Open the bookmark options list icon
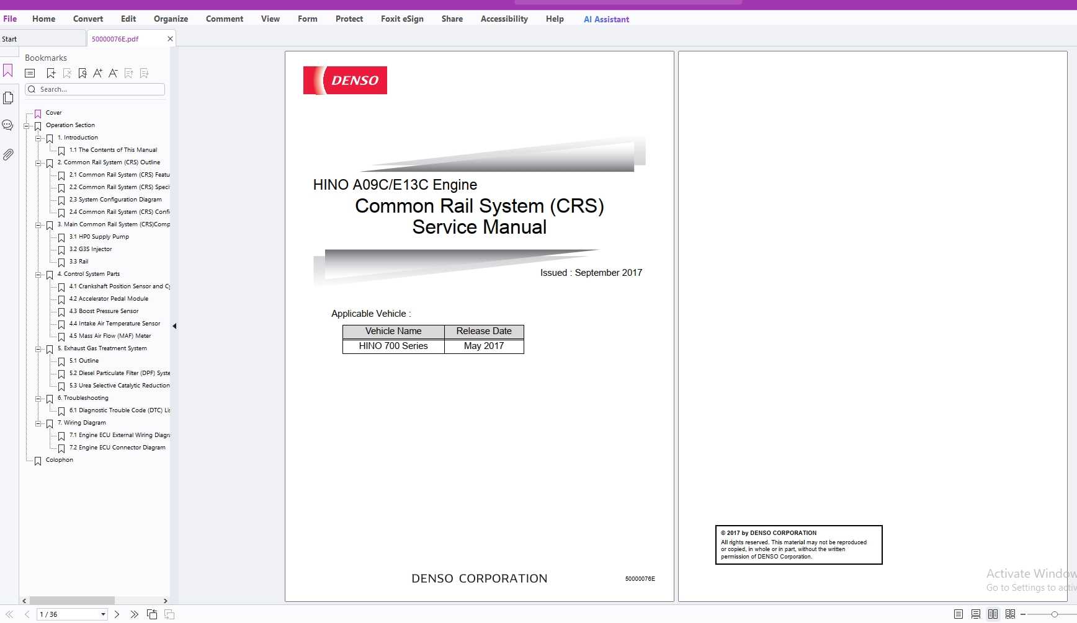This screenshot has width=1077, height=623. pos(30,73)
